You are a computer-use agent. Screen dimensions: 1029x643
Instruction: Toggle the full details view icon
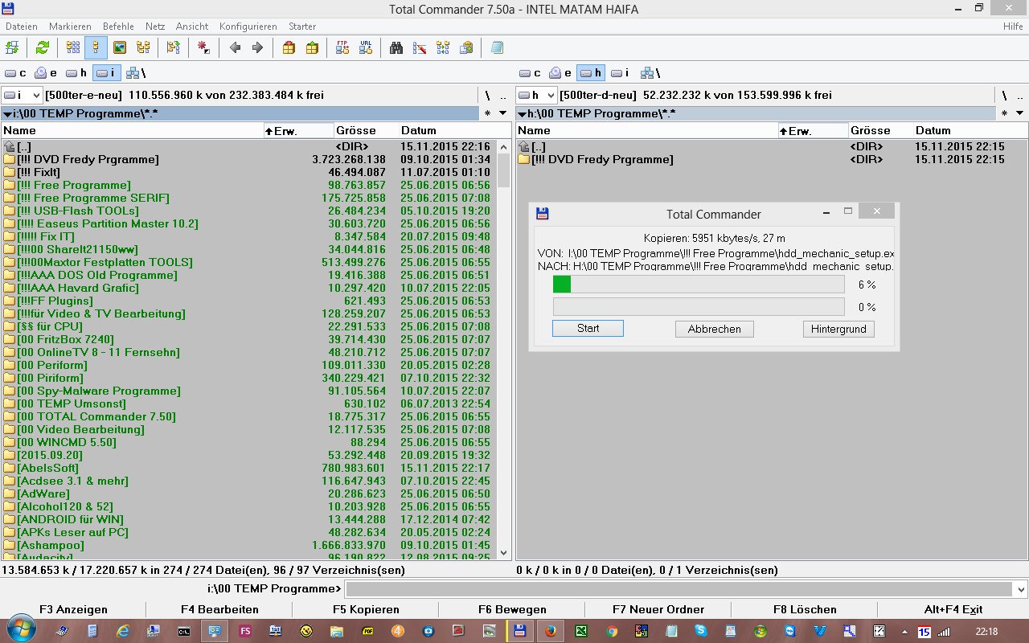[x=96, y=48]
